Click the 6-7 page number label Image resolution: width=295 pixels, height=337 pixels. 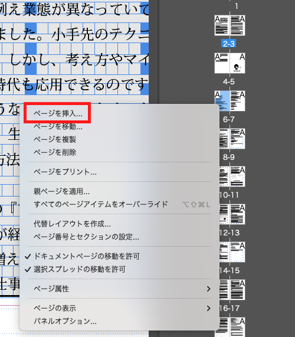coord(228,119)
